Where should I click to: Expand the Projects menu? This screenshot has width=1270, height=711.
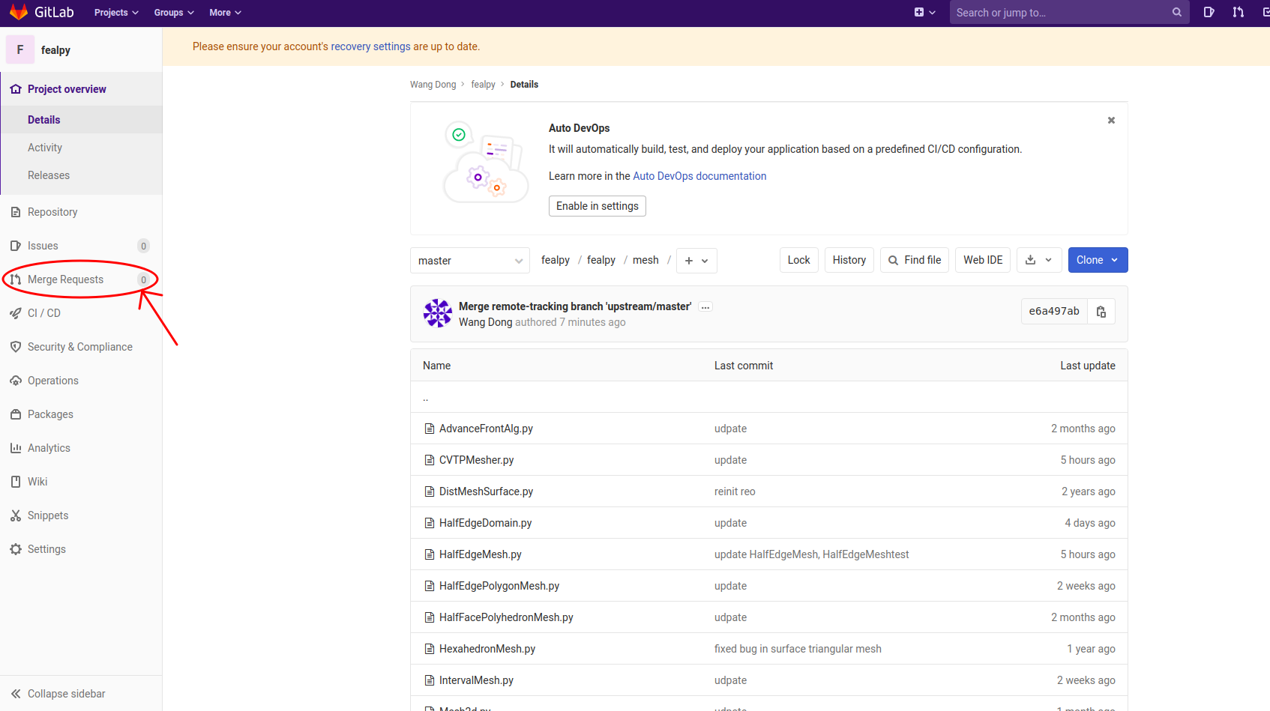[116, 12]
